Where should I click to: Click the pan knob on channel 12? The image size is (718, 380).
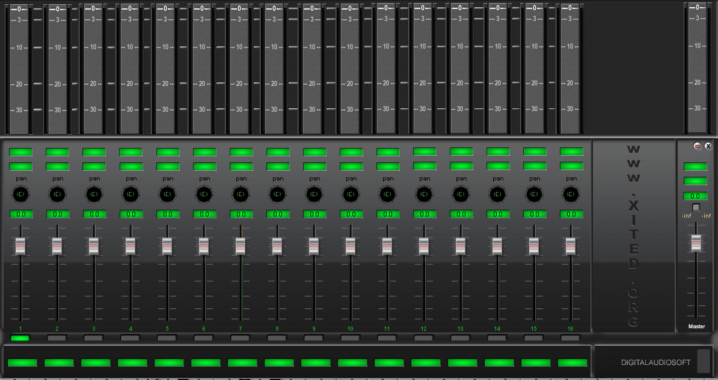424,194
